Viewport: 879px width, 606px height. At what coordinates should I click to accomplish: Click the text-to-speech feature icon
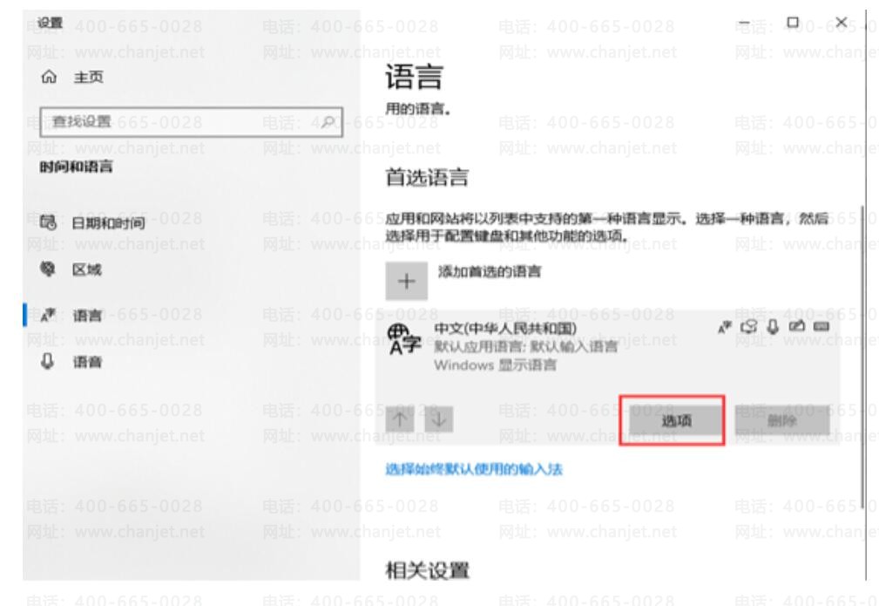point(748,327)
